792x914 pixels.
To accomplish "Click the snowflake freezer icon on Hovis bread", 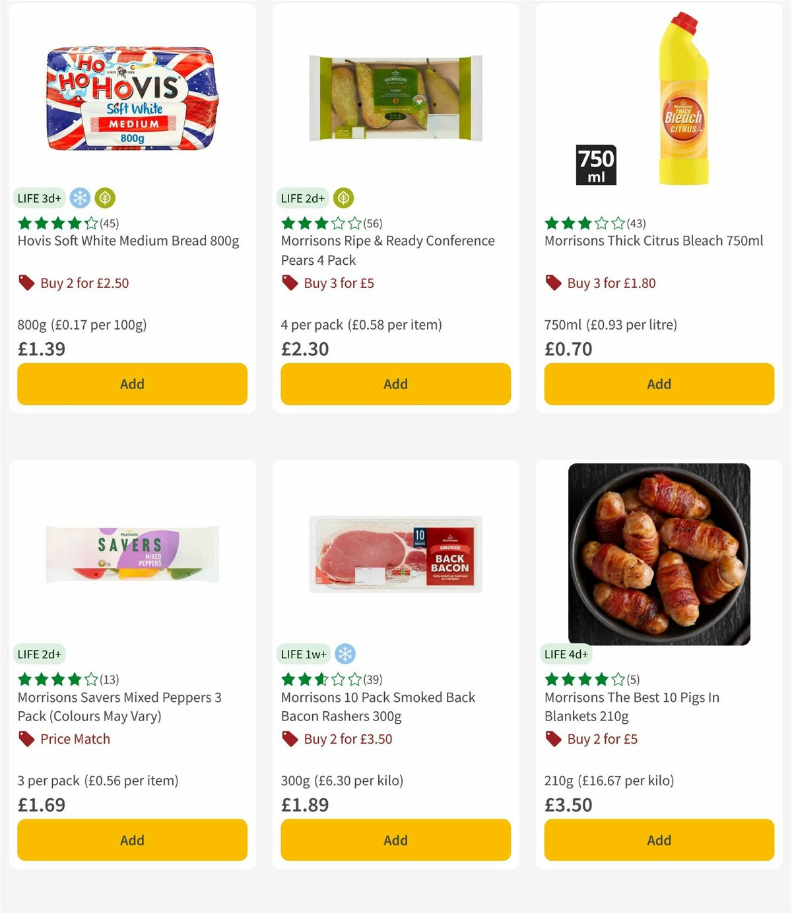I will 79,197.
